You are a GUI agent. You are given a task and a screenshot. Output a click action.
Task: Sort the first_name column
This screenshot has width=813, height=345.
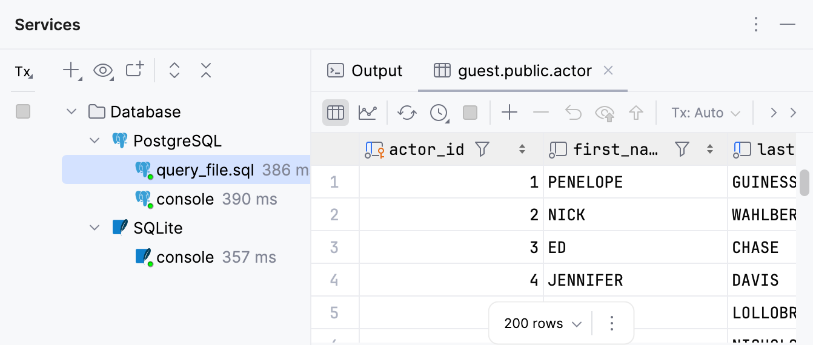(x=711, y=149)
